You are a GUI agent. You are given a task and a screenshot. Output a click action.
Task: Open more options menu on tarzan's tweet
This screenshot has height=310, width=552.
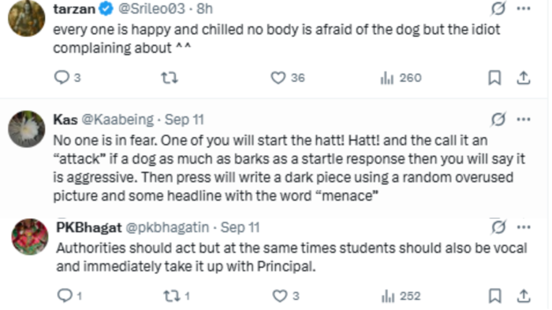pos(524,9)
